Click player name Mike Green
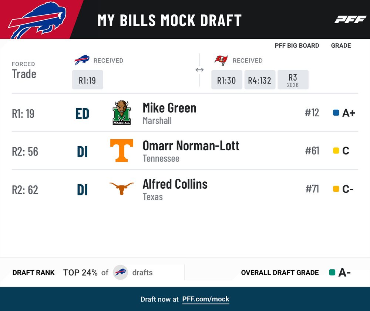370x311 pixels. click(x=169, y=108)
